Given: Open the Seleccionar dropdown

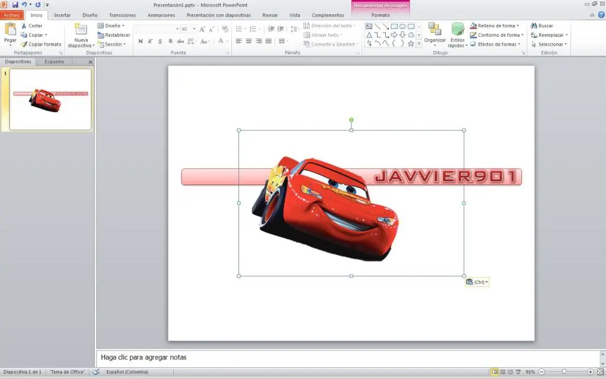Looking at the screenshot, I should pyautogui.click(x=549, y=44).
